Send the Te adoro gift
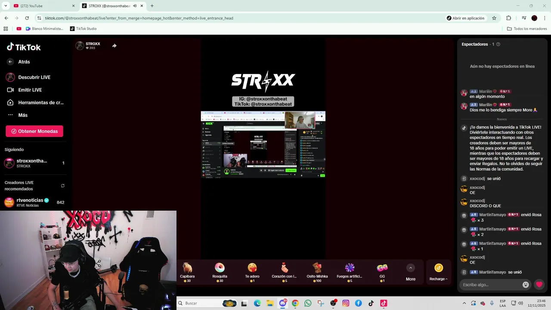Image resolution: width=551 pixels, height=310 pixels. pyautogui.click(x=252, y=273)
